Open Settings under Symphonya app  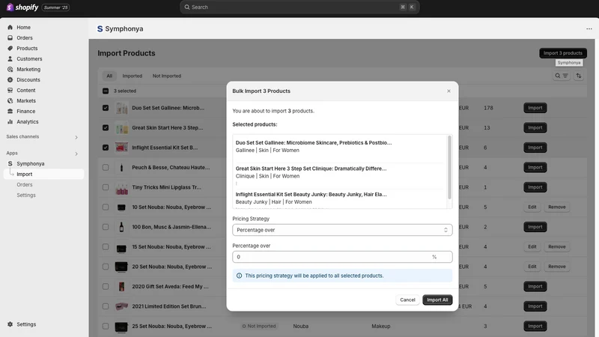[x=26, y=195]
